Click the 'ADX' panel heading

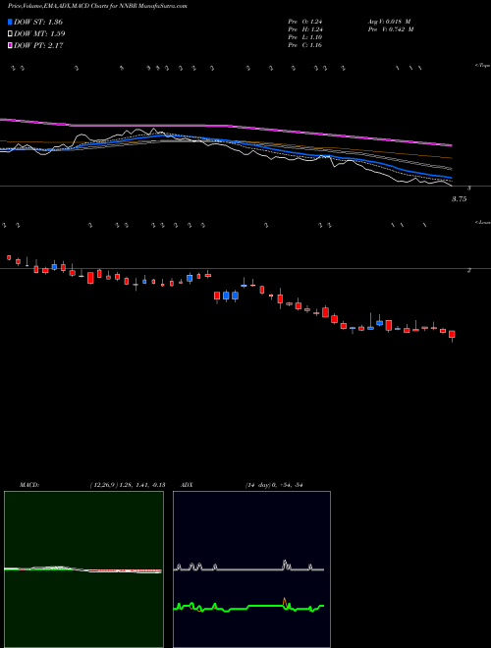(187, 485)
